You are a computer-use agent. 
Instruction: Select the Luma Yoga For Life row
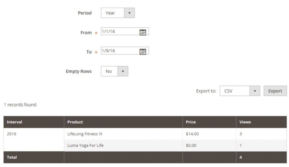click(85, 145)
